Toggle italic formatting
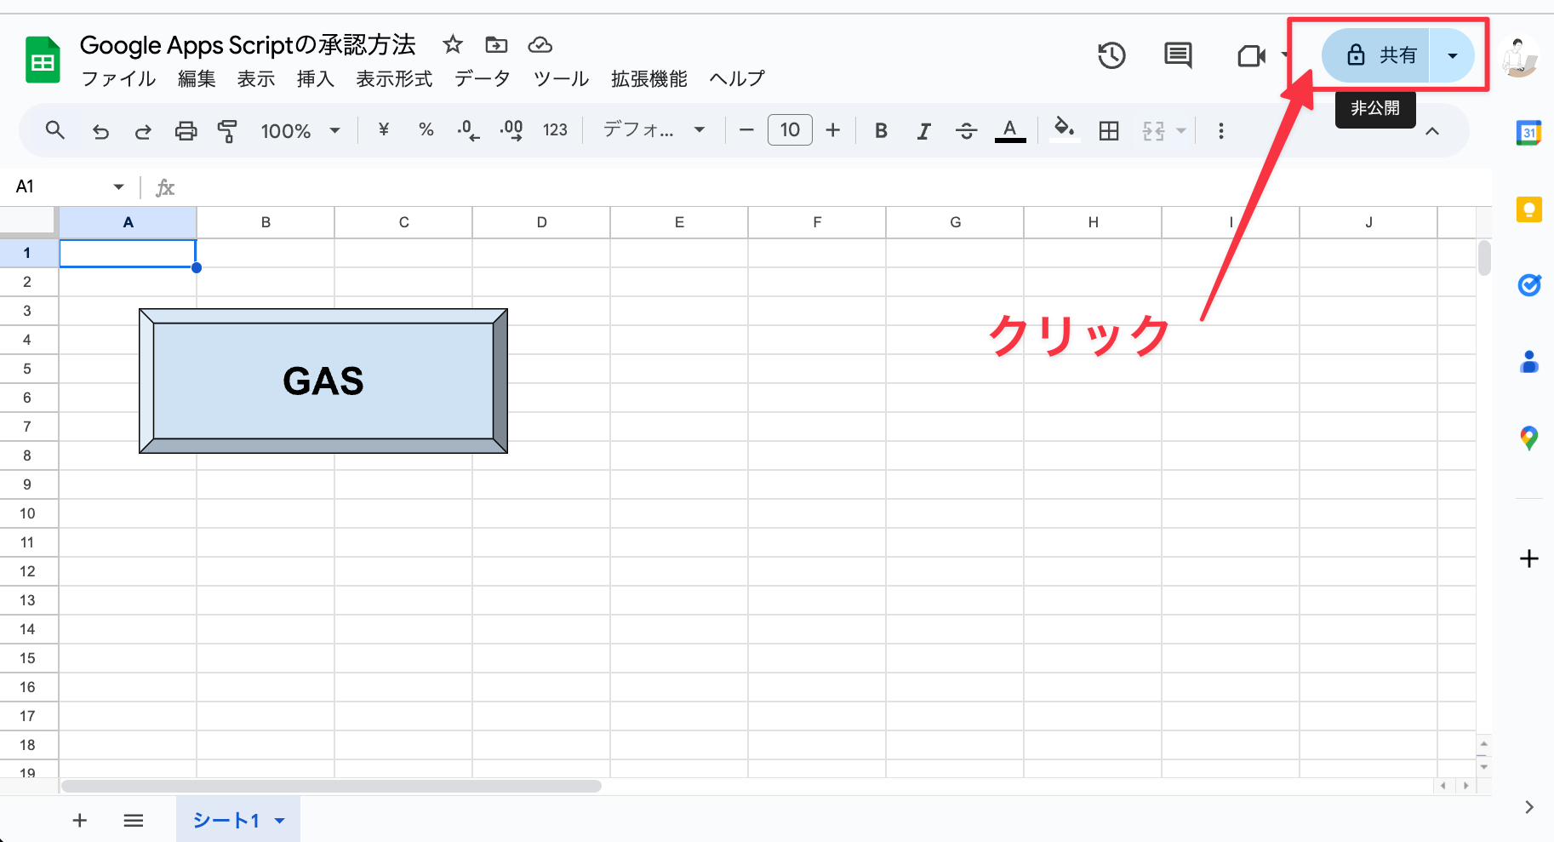This screenshot has height=842, width=1554. pos(923,131)
